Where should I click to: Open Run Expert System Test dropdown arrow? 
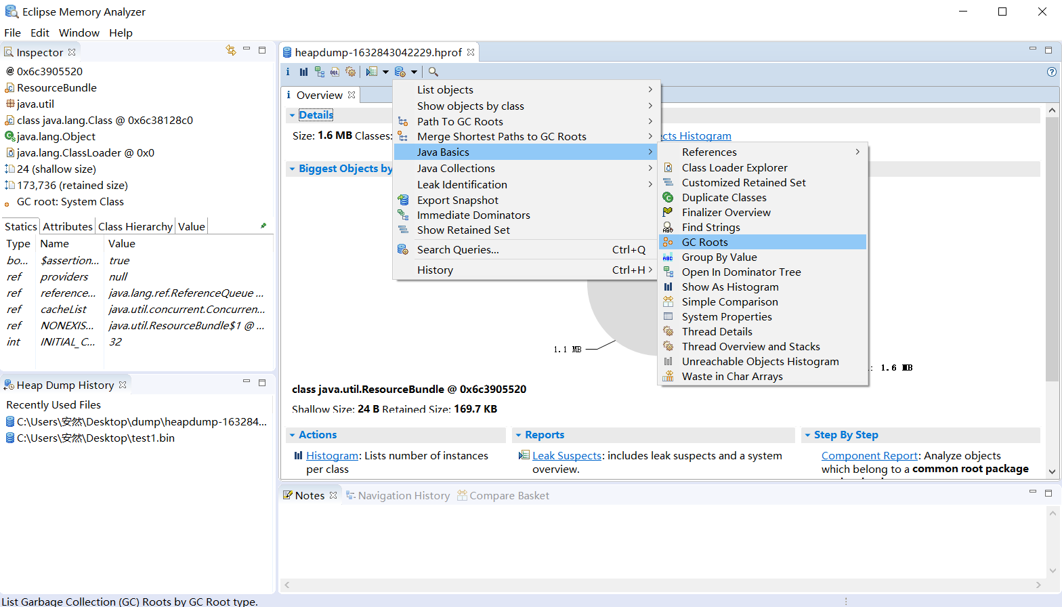(x=385, y=72)
